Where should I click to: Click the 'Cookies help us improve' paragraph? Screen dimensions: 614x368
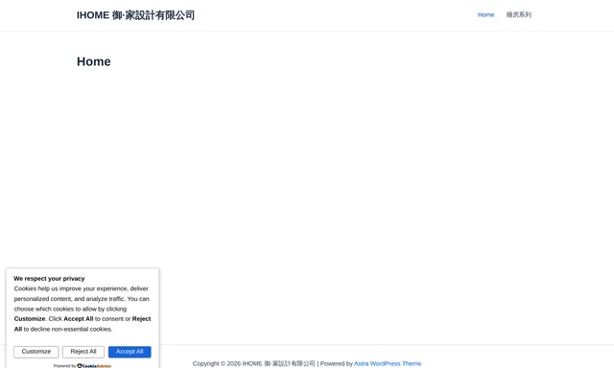click(x=83, y=309)
